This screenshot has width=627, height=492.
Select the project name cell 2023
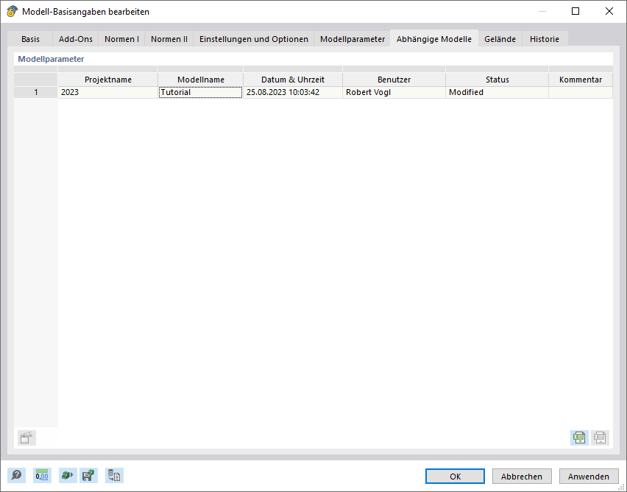point(108,93)
